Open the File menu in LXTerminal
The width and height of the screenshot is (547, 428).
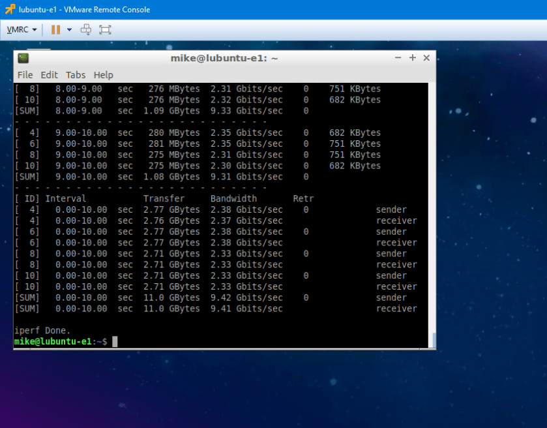[x=25, y=75]
